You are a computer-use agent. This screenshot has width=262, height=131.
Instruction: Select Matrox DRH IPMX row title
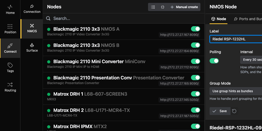point(80,127)
